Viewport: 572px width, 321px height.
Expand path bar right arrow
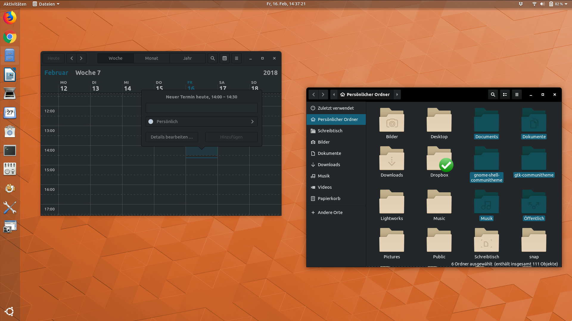point(397,95)
